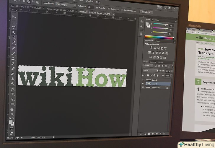This screenshot has height=148, width=215.
Task: Switch to Arrow-set.jpg document tab
Action: point(60,10)
